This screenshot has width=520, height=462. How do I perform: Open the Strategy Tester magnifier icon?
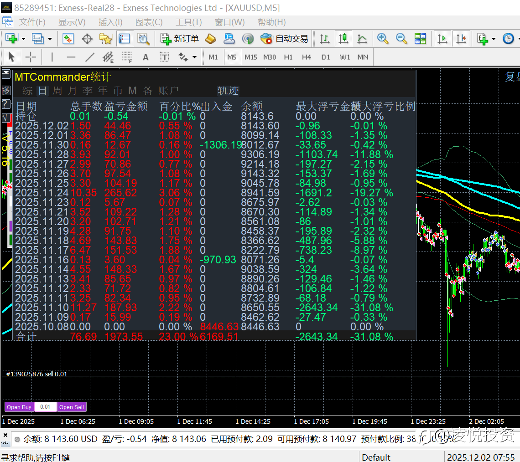pyautogui.click(x=143, y=39)
